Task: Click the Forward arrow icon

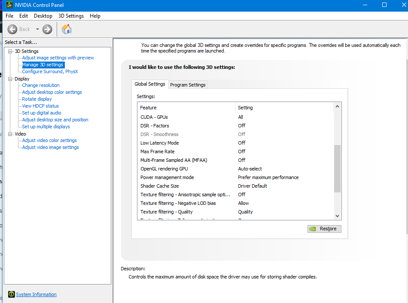Action: pos(47,29)
